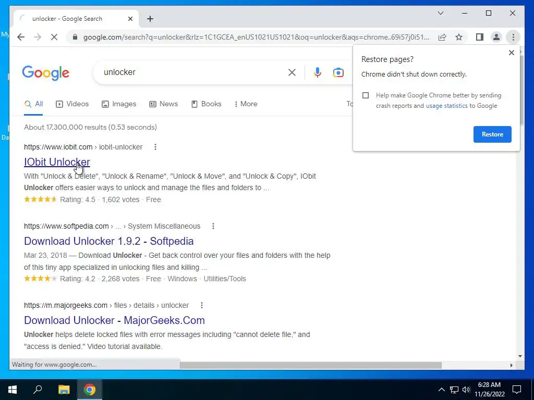Click the taskbar clock showing 6:28 AM
The image size is (534, 400).
tap(489, 390)
